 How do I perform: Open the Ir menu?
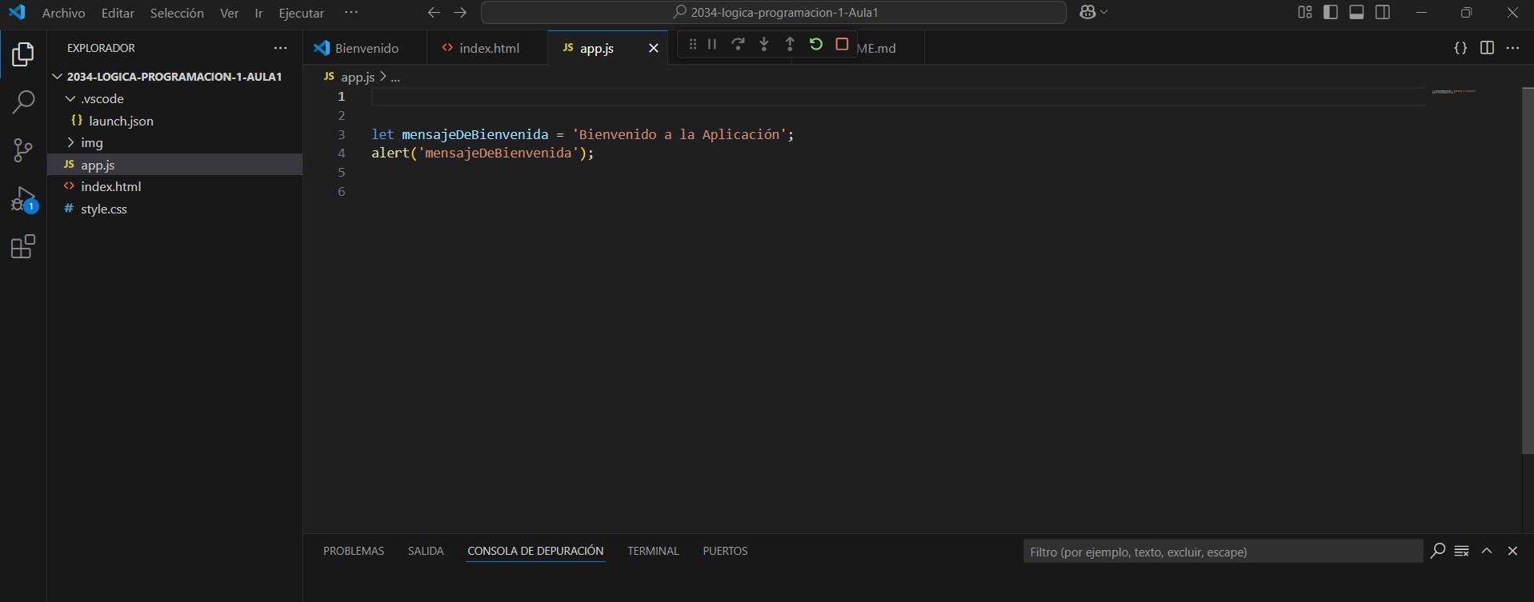pos(258,13)
